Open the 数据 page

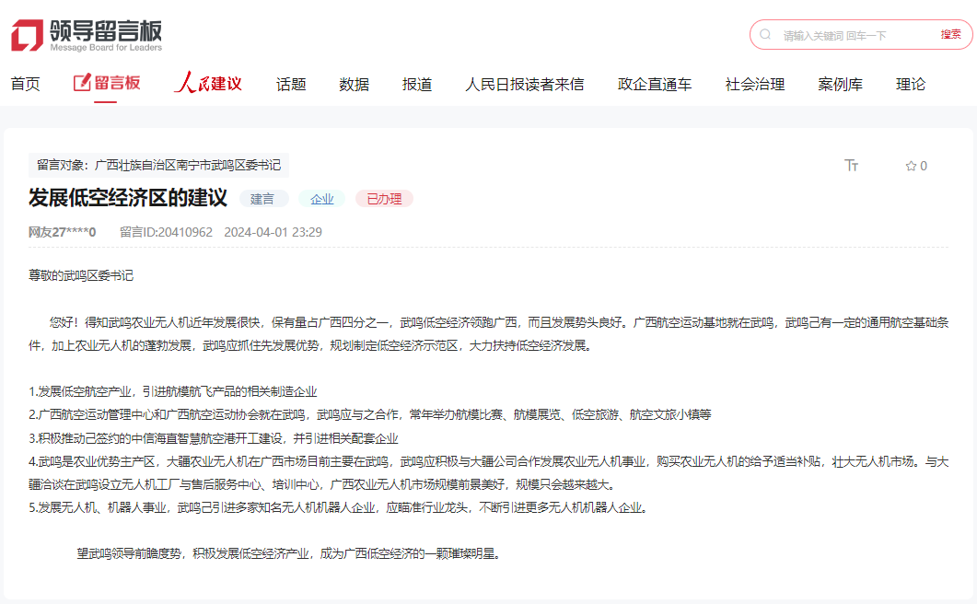pyautogui.click(x=354, y=83)
